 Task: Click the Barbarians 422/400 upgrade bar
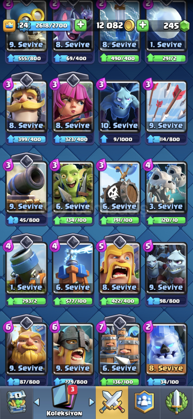tap(120, 301)
